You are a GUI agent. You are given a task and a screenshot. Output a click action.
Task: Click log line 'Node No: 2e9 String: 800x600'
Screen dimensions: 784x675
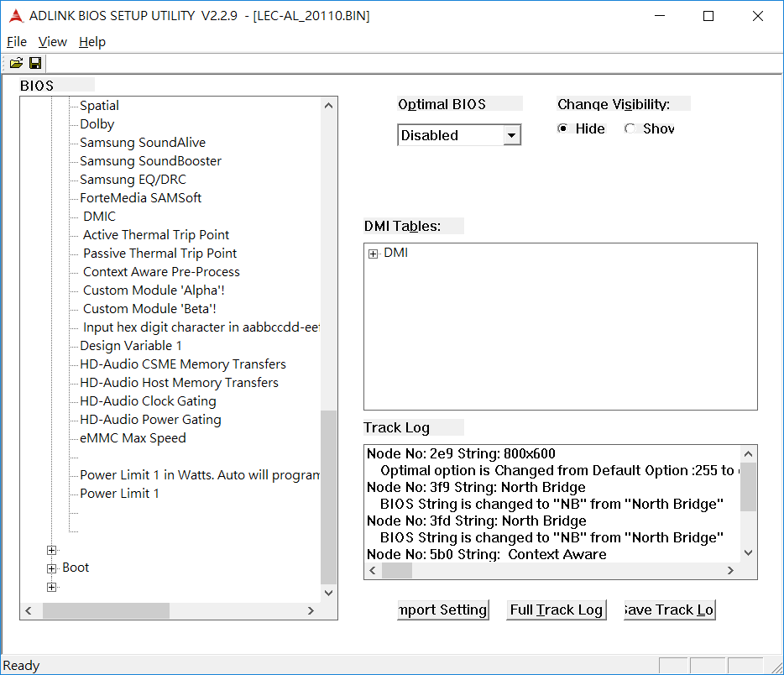[x=461, y=454]
